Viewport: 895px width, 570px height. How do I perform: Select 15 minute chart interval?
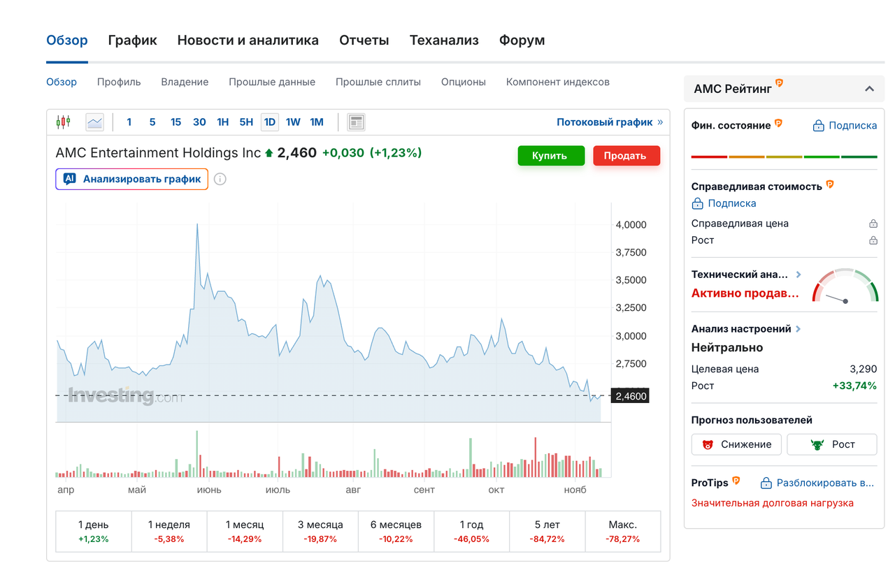click(x=176, y=122)
